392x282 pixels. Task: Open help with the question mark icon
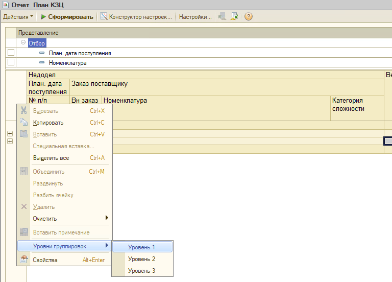pyautogui.click(x=248, y=16)
